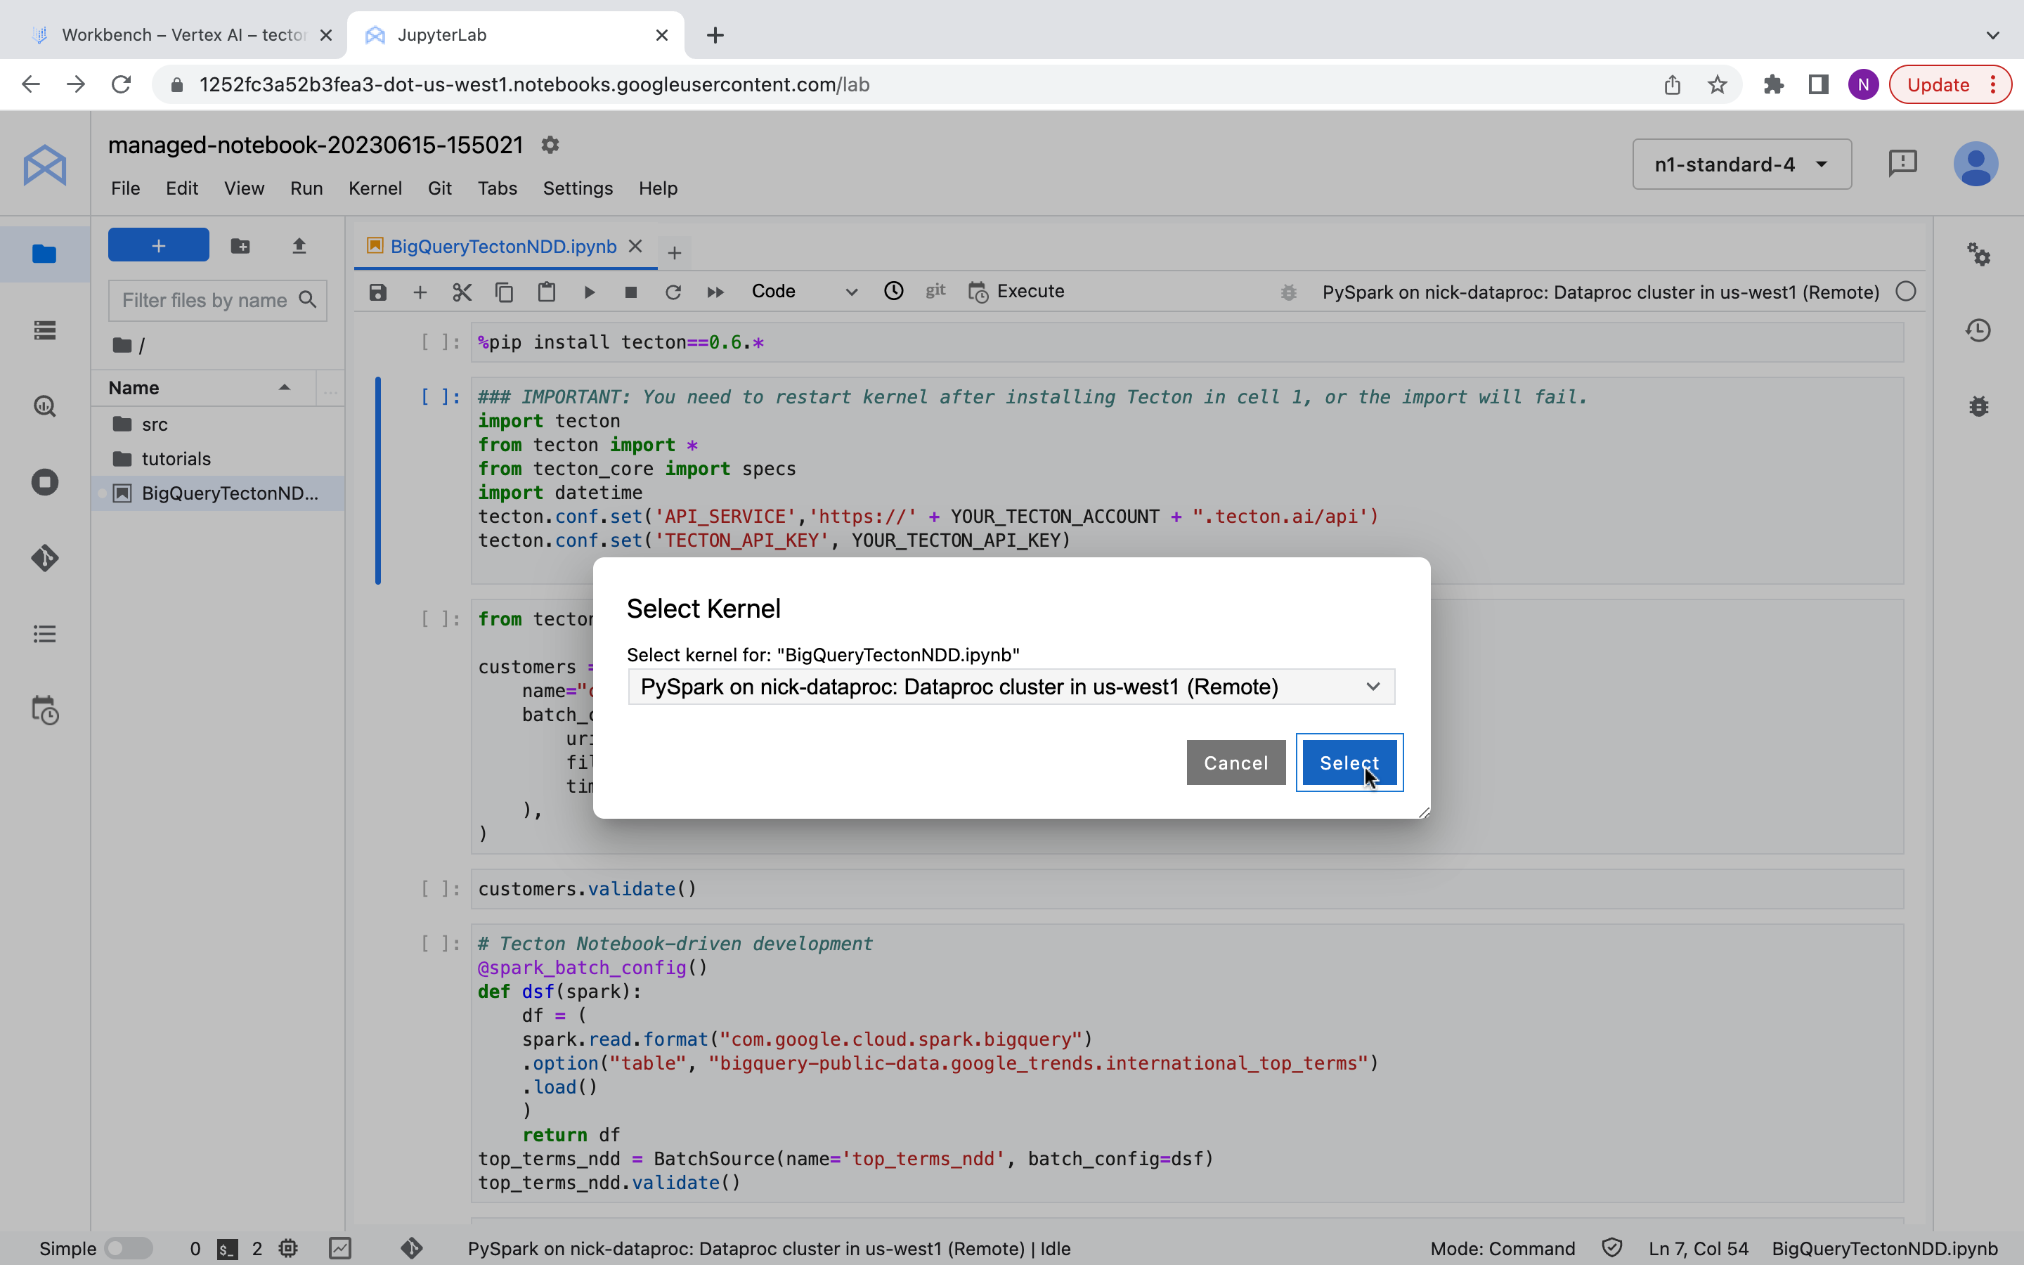Click the clock/history icon in top-right panel
This screenshot has height=1265, width=2024.
point(1979,331)
